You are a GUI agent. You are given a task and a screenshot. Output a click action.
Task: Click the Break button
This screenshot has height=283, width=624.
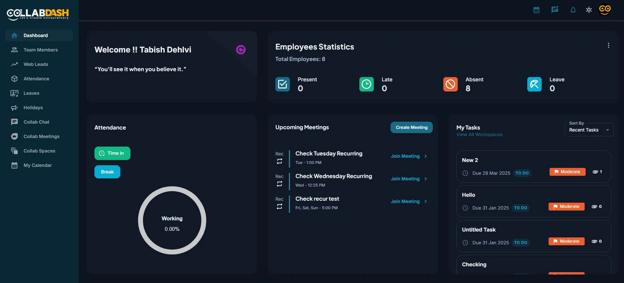(x=107, y=172)
